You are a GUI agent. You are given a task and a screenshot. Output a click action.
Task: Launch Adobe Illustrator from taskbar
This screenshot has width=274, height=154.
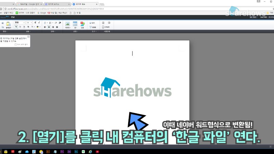pos(48,152)
